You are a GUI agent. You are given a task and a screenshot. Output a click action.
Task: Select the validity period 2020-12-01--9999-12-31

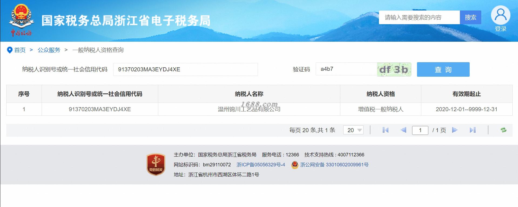467,109
